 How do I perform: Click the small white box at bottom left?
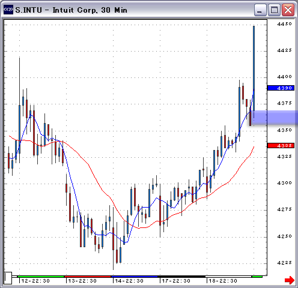pos(8,278)
